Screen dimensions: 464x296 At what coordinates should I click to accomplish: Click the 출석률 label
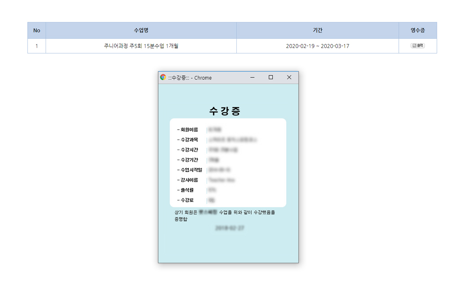click(187, 190)
